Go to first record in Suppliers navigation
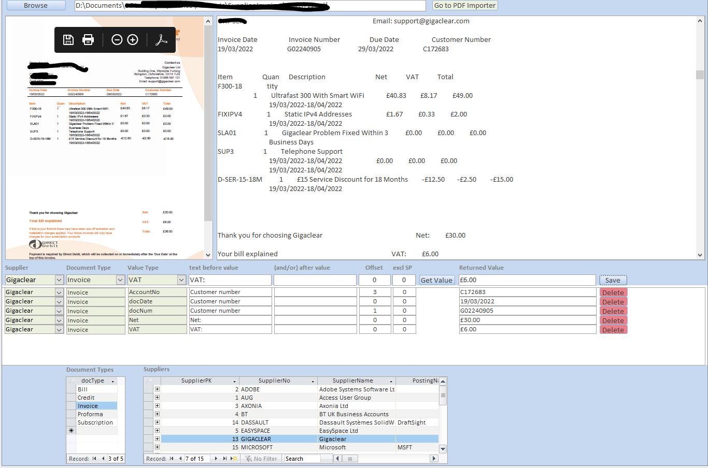The width and height of the screenshot is (708, 468). (x=172, y=459)
